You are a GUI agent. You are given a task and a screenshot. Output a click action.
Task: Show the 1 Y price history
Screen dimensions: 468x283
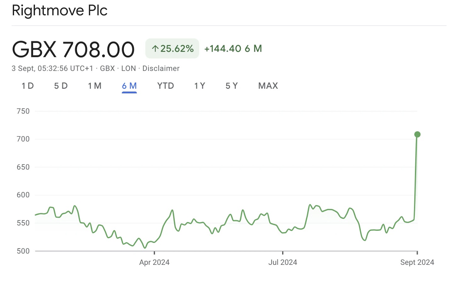[200, 86]
